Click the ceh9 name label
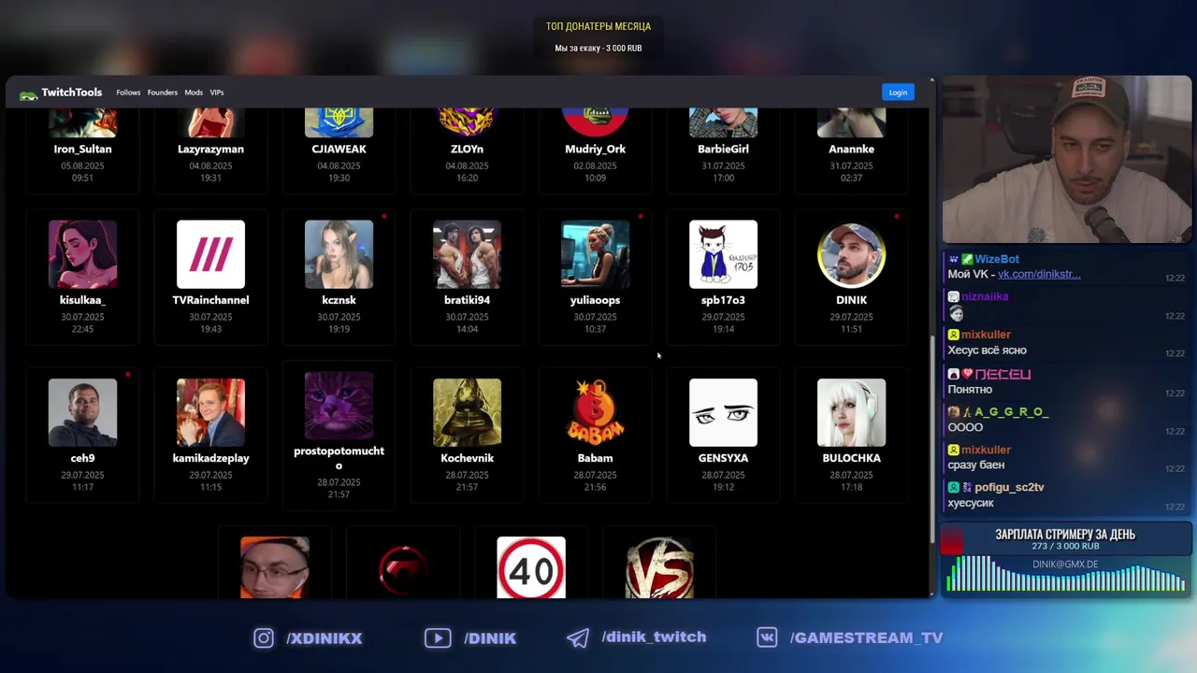This screenshot has height=673, width=1197. [x=82, y=458]
